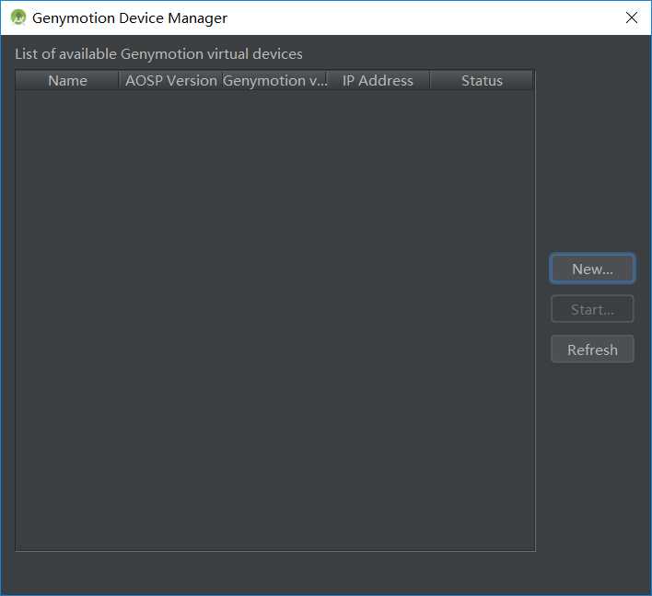The image size is (652, 596).
Task: Refresh the virtual device list
Action: [x=592, y=350]
